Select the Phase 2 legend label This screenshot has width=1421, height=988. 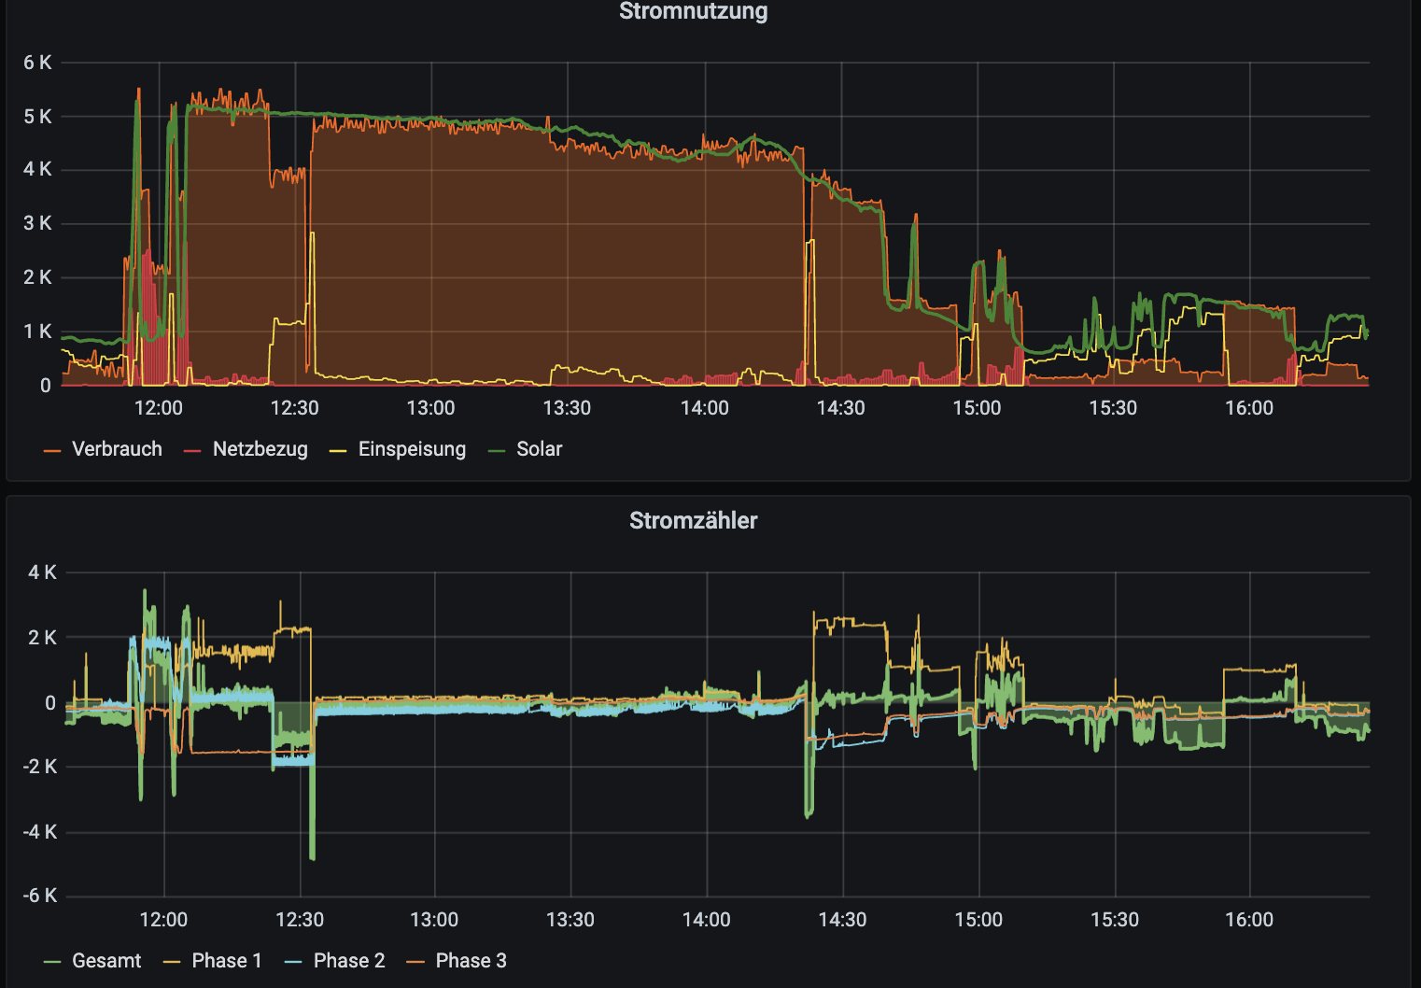[x=349, y=961]
